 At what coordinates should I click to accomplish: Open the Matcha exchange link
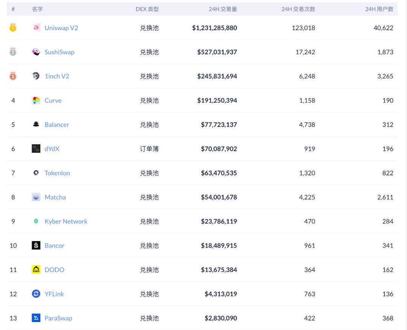click(55, 197)
